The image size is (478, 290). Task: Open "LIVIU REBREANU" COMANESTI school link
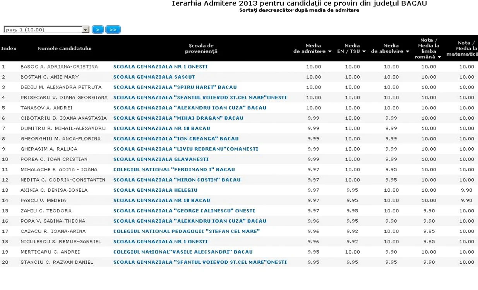pos(186,149)
